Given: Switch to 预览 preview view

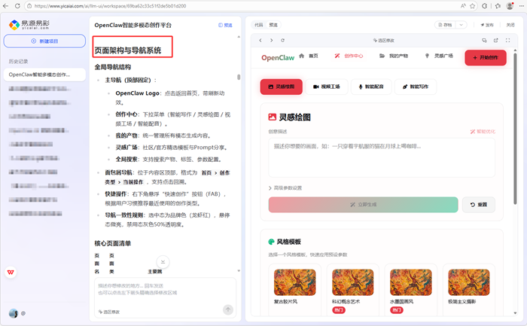Looking at the screenshot, I should 273,24.
